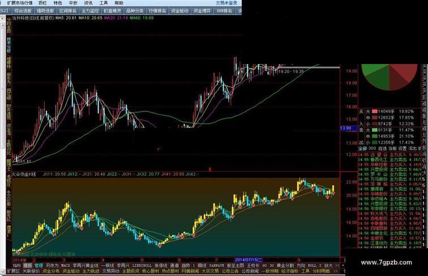
Task: Open the 资讯 menu
Action: click(88, 3)
